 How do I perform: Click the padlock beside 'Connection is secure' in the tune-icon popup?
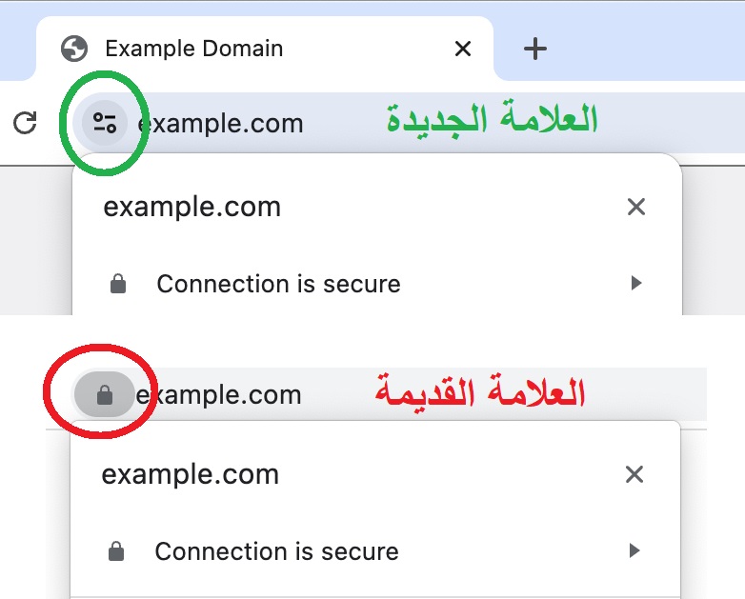coord(118,284)
